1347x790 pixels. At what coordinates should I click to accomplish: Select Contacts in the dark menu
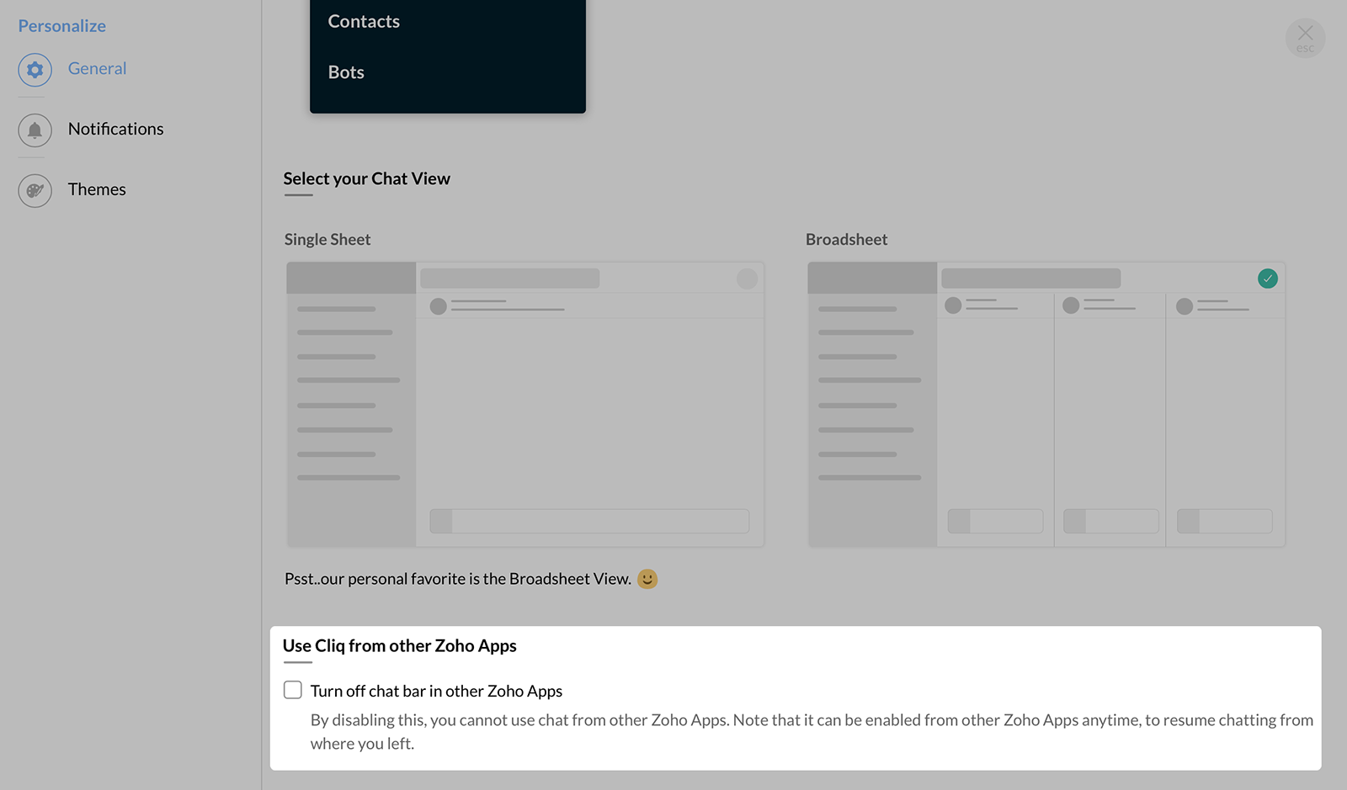(364, 22)
